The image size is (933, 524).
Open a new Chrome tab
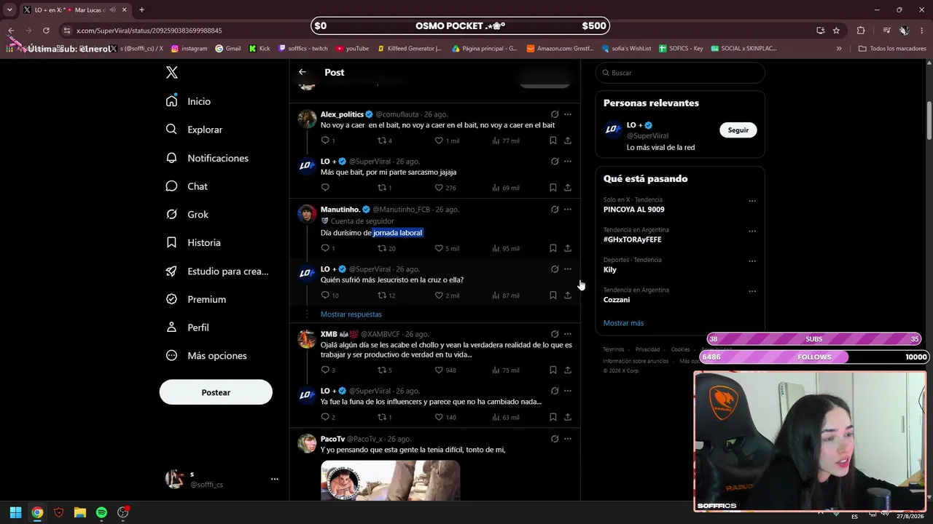(141, 10)
